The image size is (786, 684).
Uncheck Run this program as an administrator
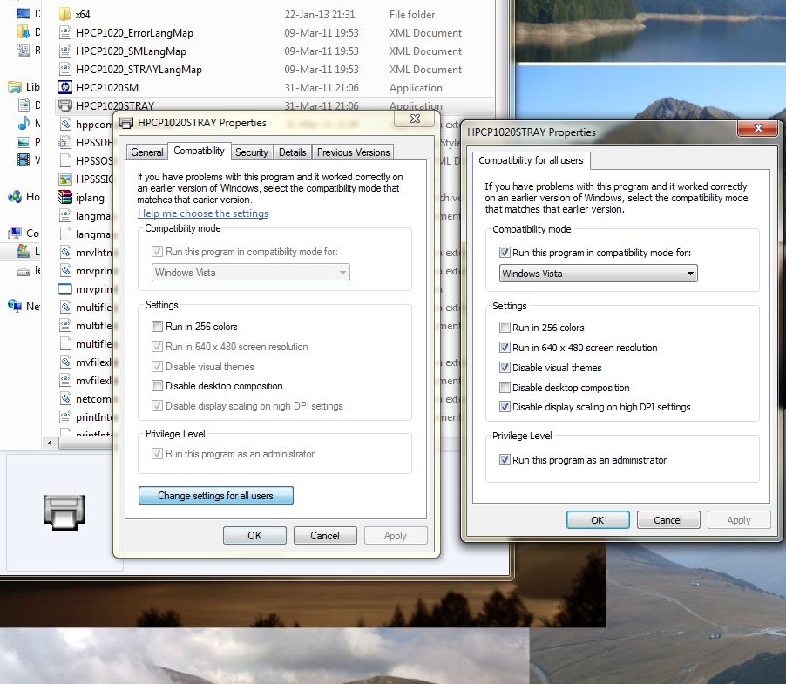(x=505, y=460)
